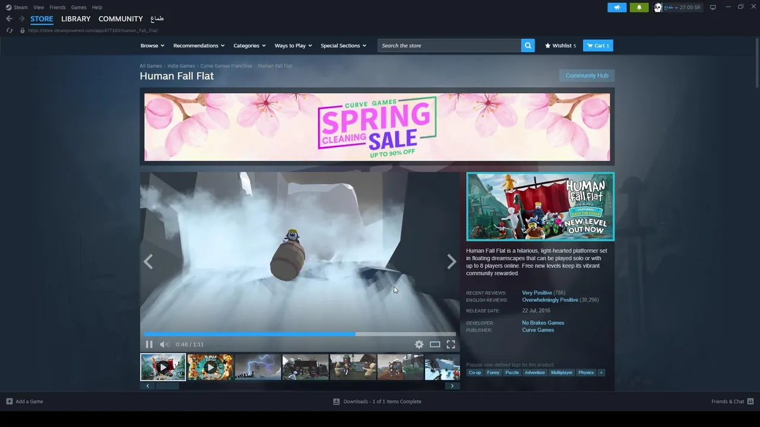Click the video progress seek bar
Image resolution: width=760 pixels, height=427 pixels.
pos(300,334)
